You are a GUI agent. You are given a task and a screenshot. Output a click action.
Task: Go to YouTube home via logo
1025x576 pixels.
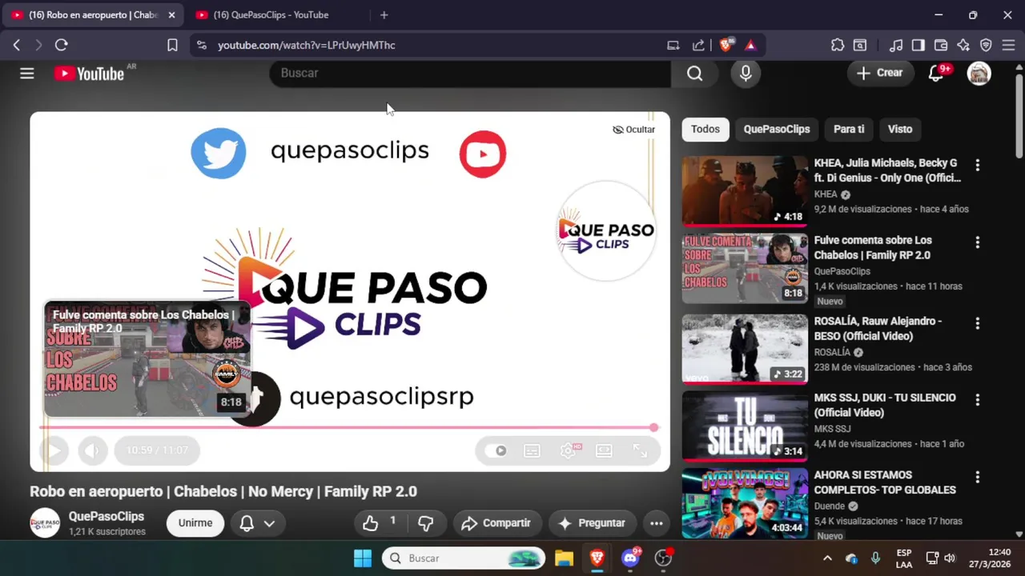89,74
